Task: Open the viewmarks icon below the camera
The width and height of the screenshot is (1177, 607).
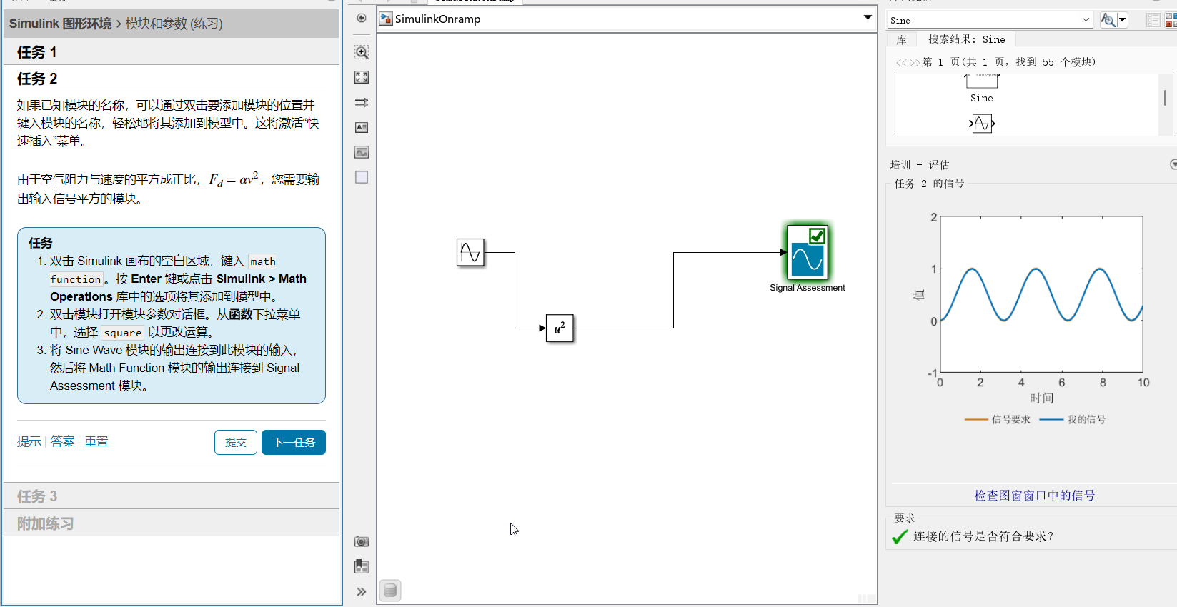Action: click(362, 566)
